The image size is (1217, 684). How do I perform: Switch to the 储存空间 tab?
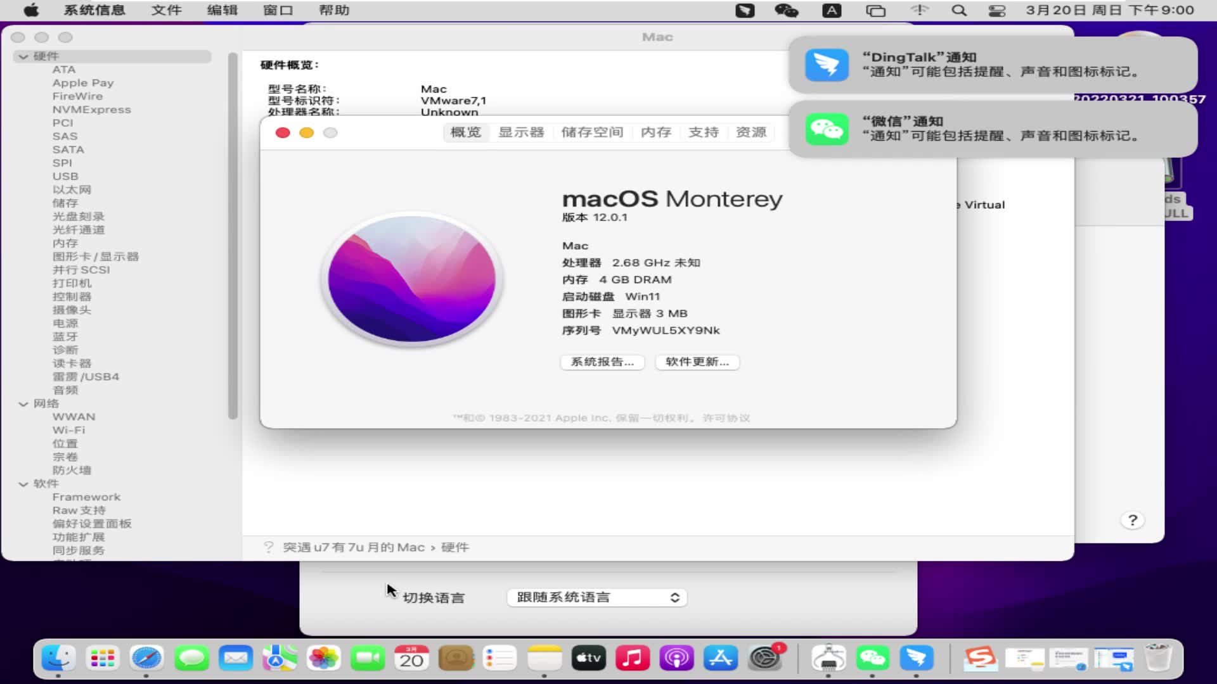click(592, 132)
